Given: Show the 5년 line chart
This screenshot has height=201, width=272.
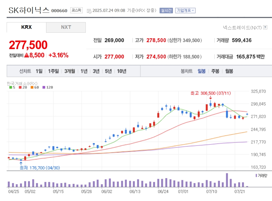Looking at the screenshot, I should 108,71.
